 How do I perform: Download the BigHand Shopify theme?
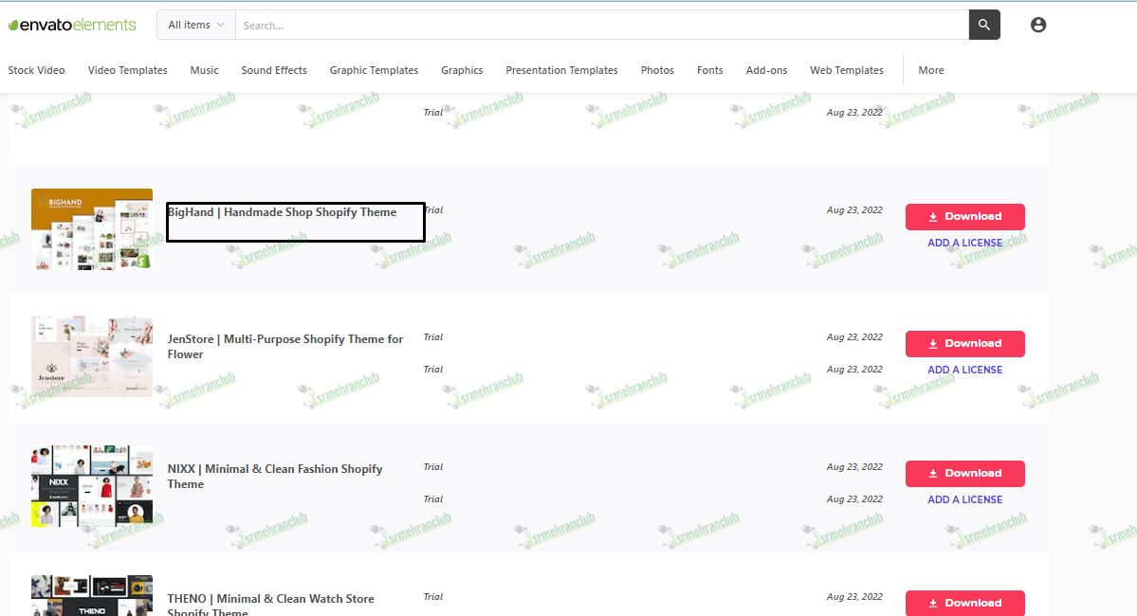pyautogui.click(x=965, y=217)
